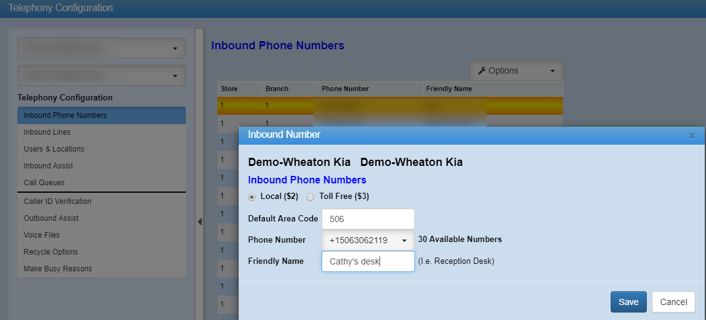The width and height of the screenshot is (706, 320).
Task: Click the Default Area Code field
Action: (x=368, y=219)
